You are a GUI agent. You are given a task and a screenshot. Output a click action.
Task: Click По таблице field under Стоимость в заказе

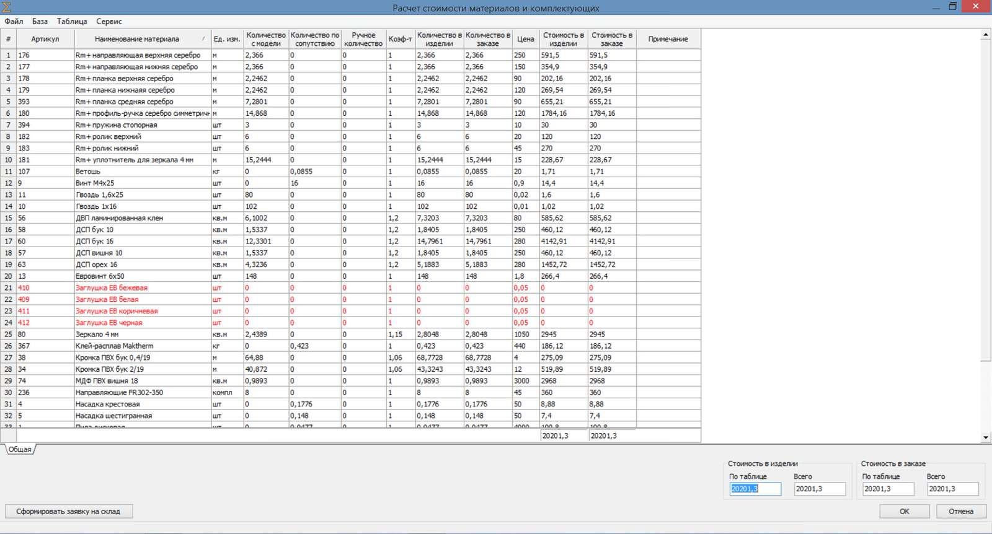pos(887,489)
